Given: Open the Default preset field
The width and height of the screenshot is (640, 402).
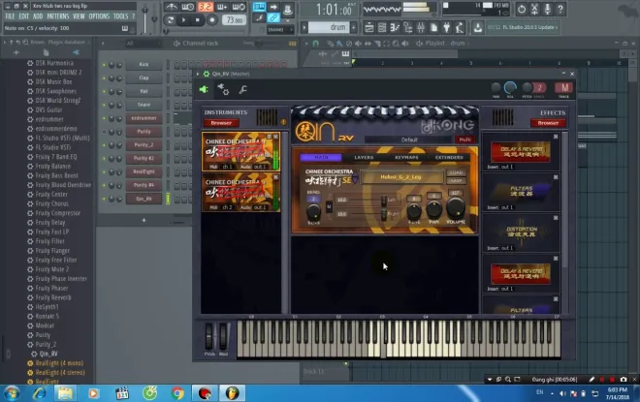Looking at the screenshot, I should pos(409,139).
